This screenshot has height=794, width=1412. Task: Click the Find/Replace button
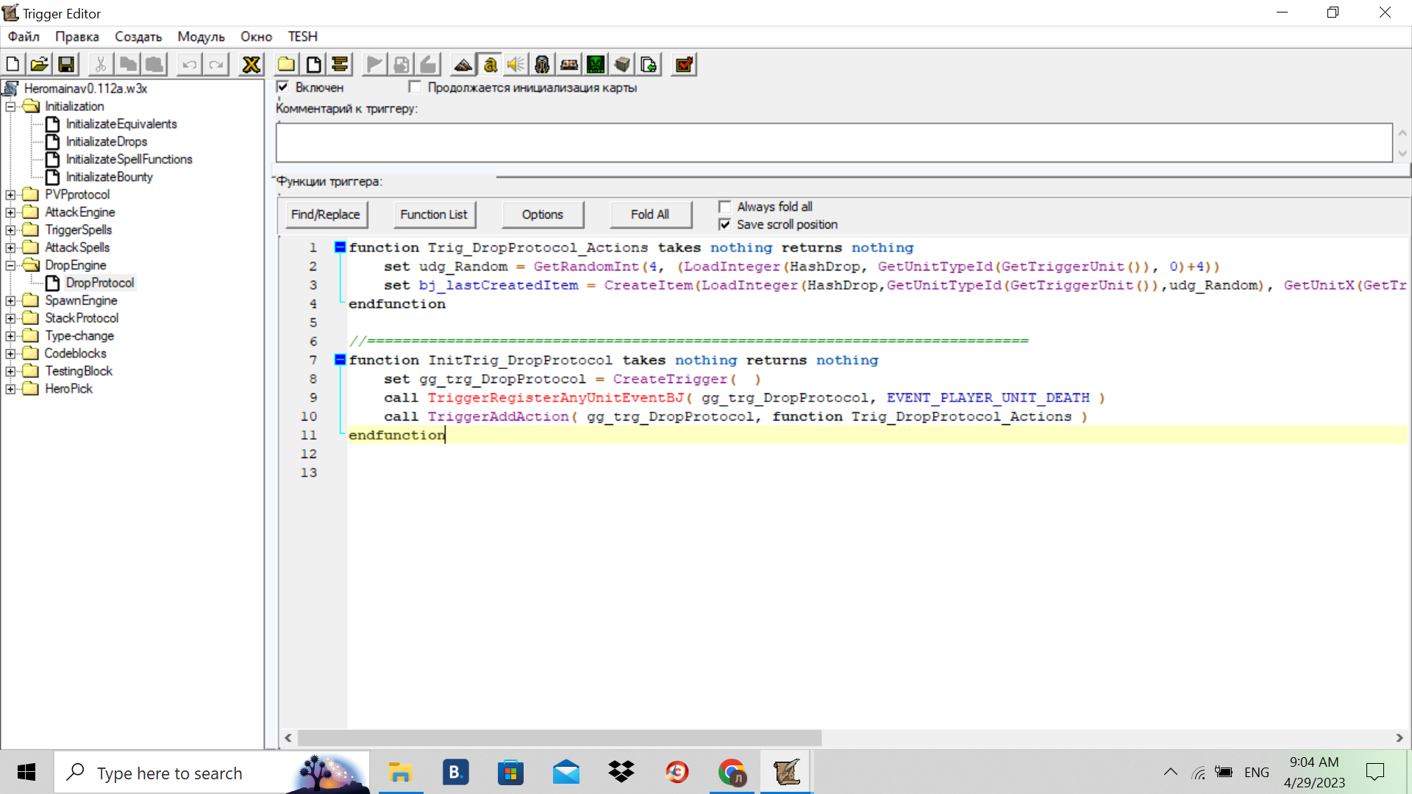326,215
